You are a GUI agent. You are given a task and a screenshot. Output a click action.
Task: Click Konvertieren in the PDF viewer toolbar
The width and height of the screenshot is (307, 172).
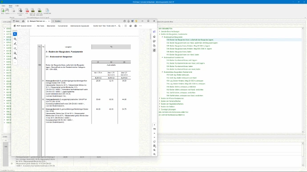[63, 26]
